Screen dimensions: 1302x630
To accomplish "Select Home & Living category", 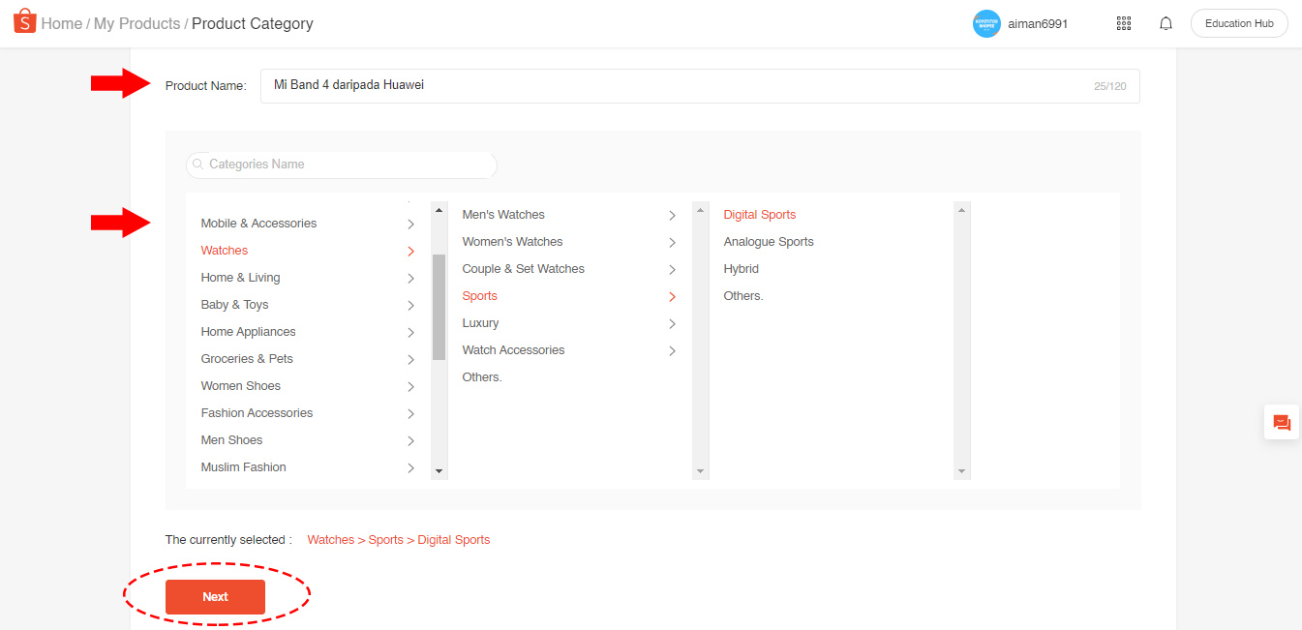I will tap(240, 278).
